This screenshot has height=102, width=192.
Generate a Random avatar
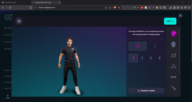tap(146, 91)
